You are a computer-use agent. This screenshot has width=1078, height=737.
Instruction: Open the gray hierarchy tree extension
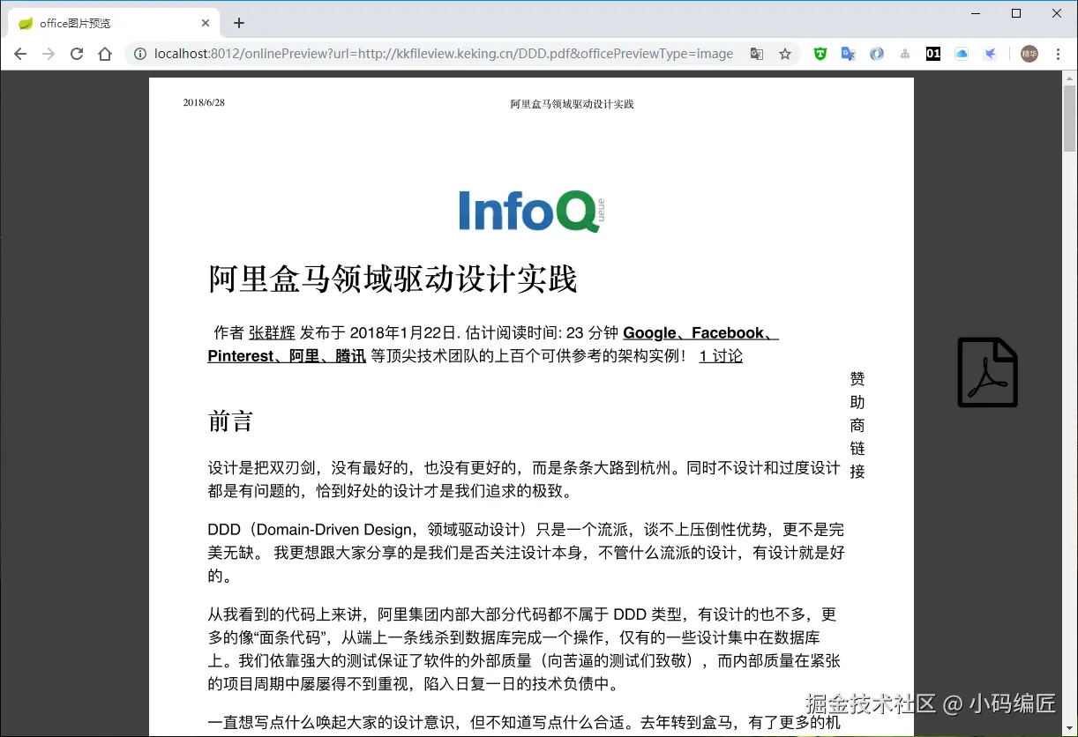point(905,54)
